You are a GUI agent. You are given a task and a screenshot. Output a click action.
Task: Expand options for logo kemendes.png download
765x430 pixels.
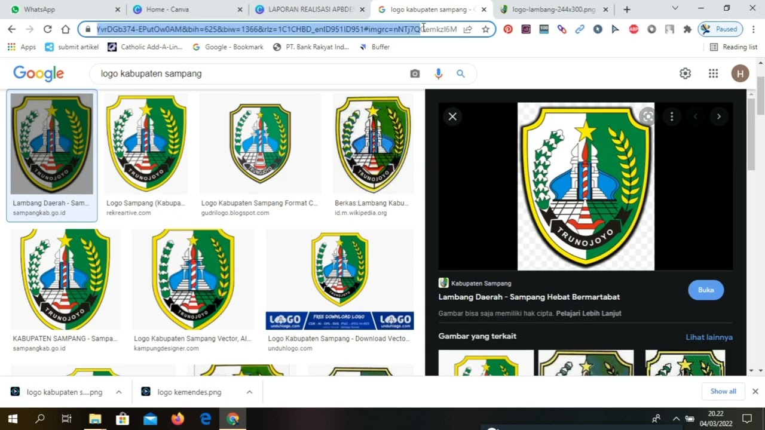[x=249, y=392]
